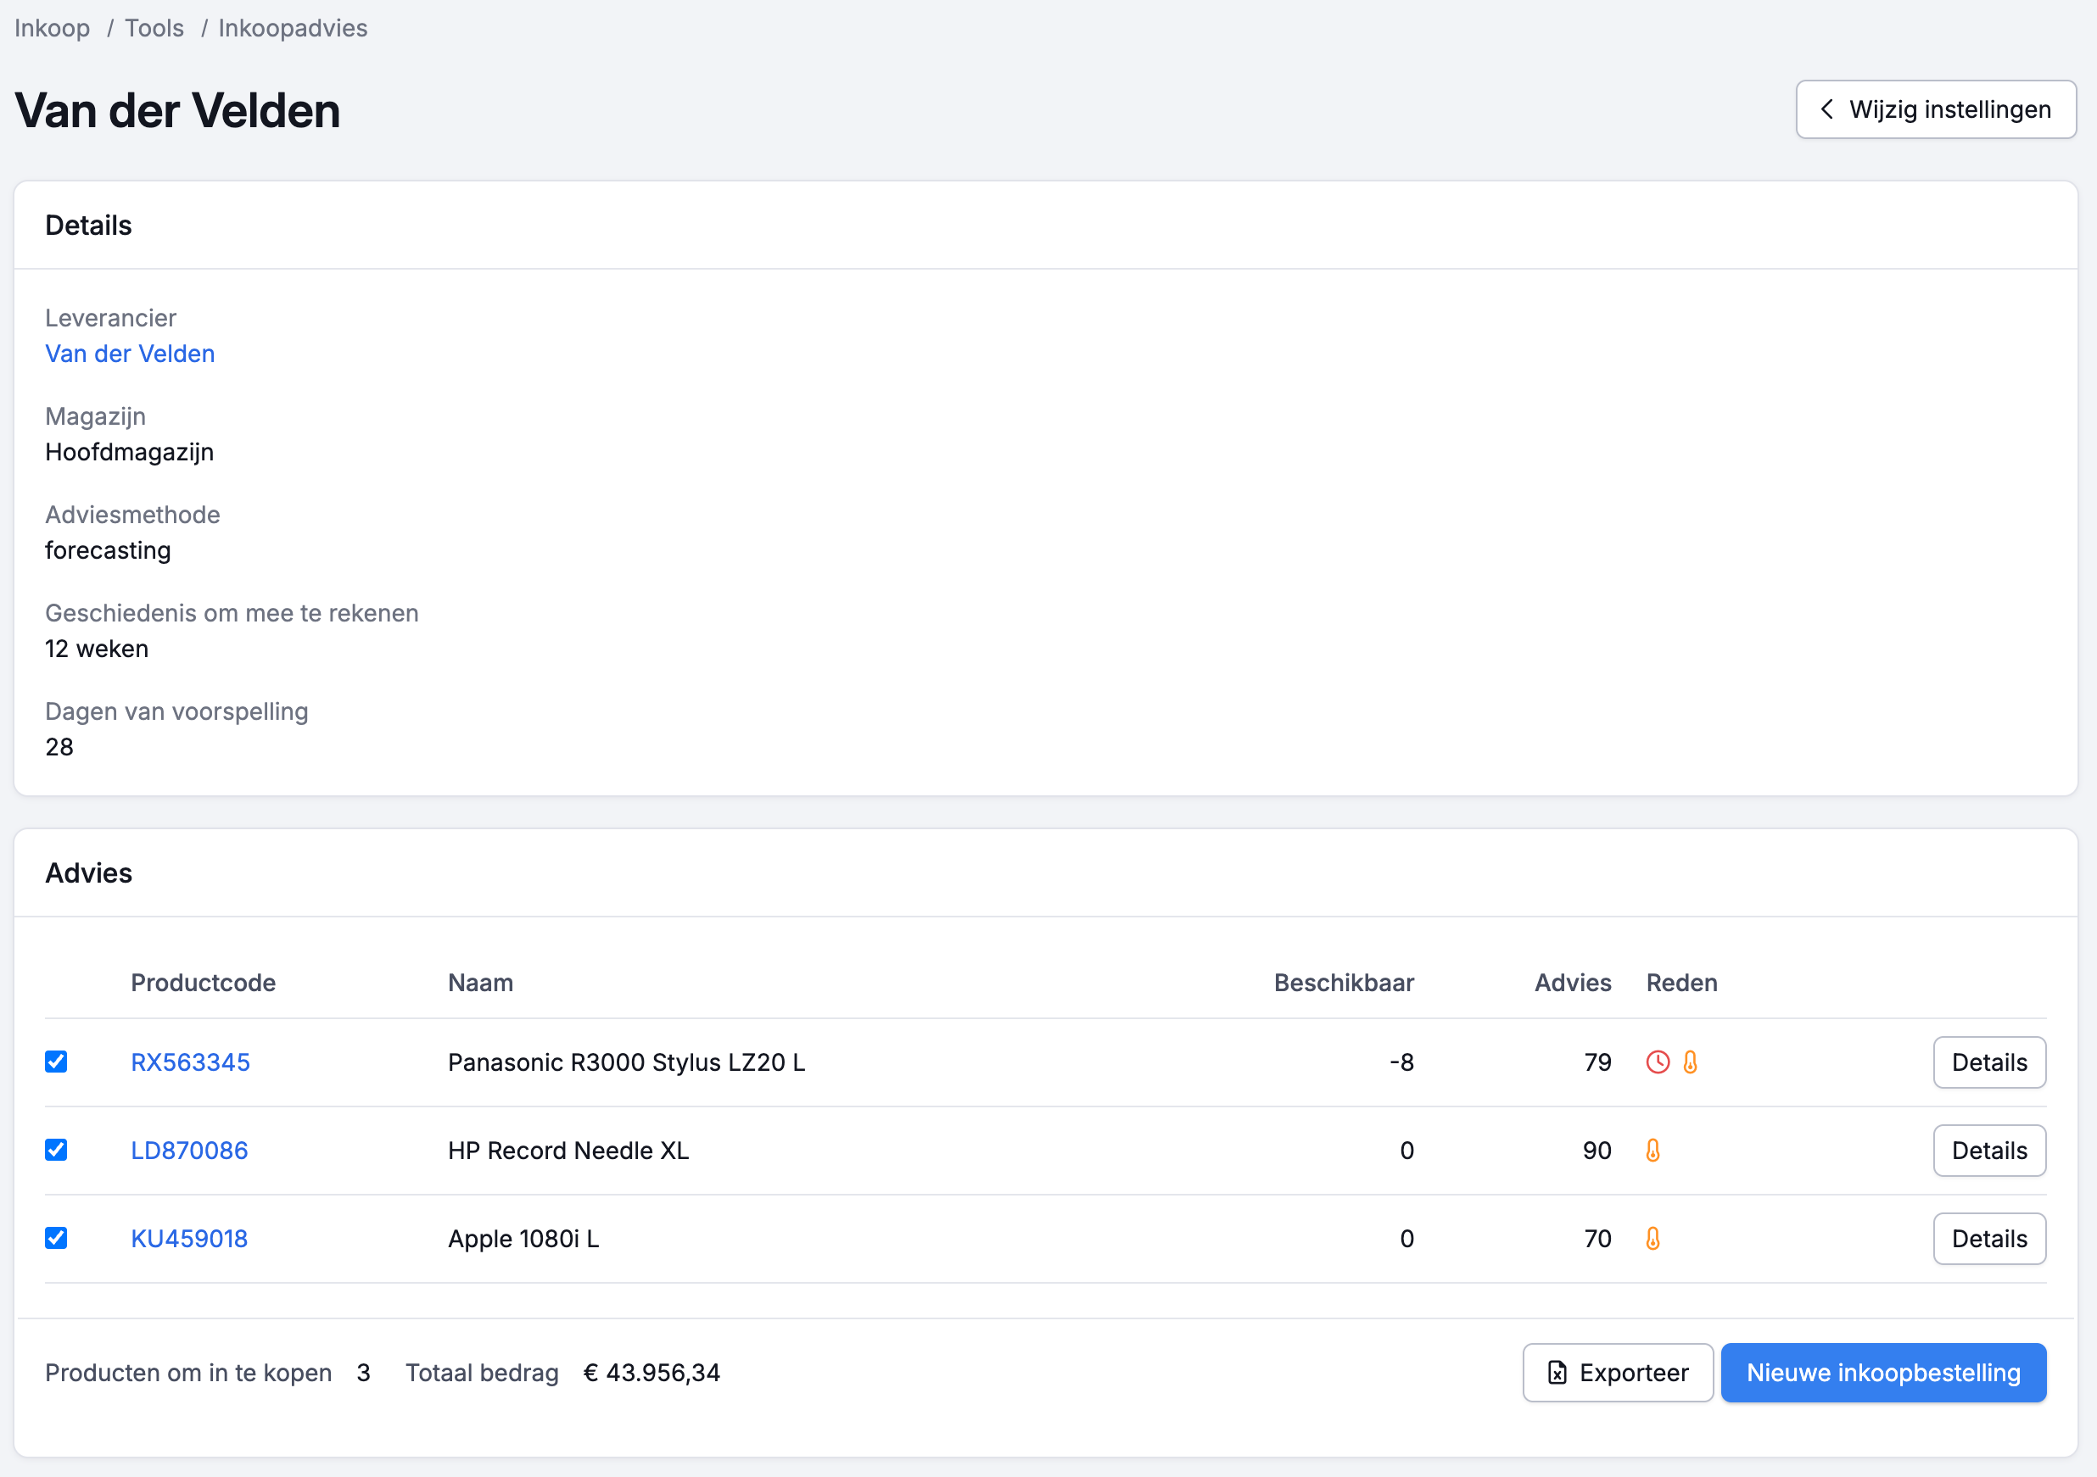Click the Advies column header
The image size is (2097, 1477).
1573,984
